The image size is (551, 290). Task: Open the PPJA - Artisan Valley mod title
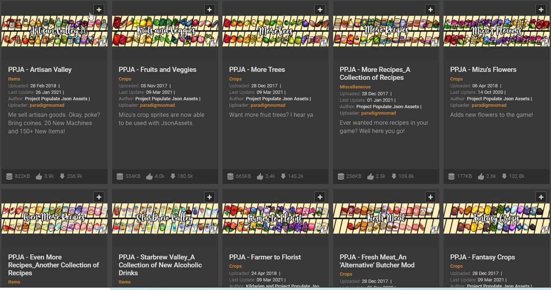(40, 70)
